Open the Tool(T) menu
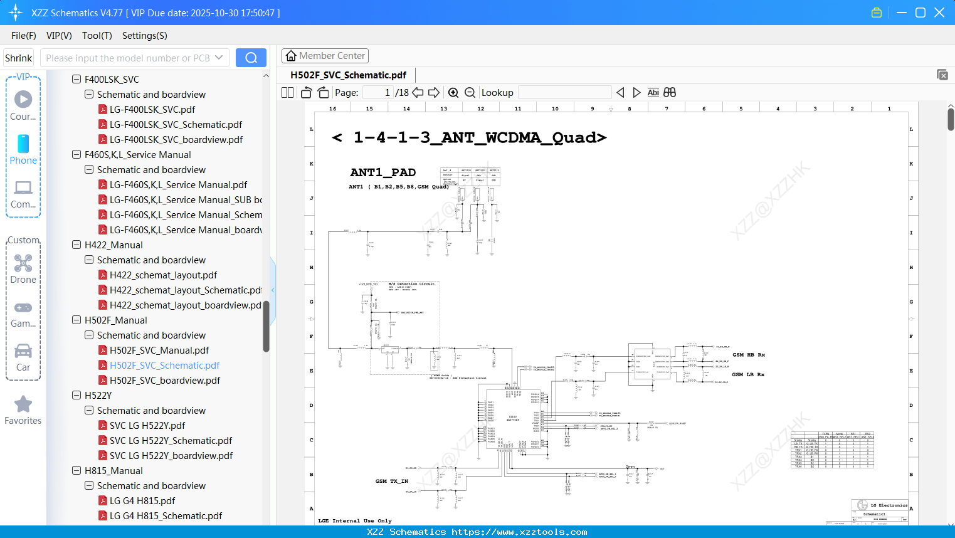 tap(97, 36)
